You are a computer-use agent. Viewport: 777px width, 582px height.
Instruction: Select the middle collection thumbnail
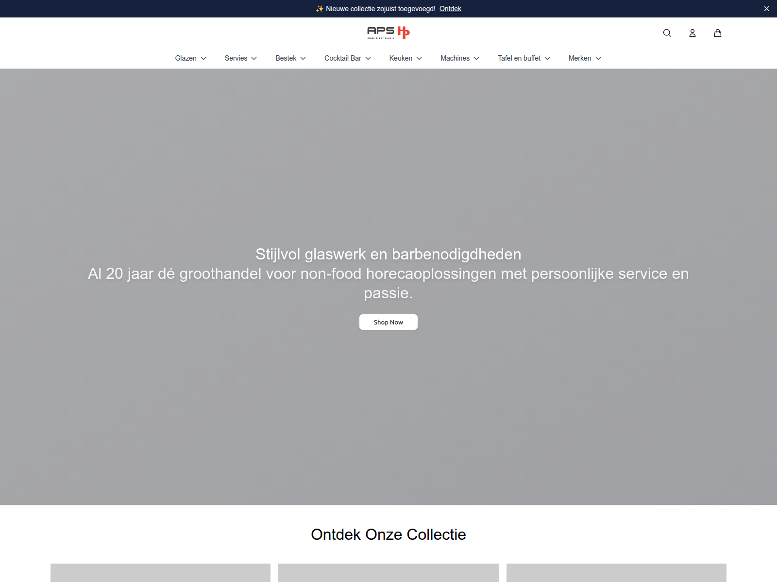pyautogui.click(x=388, y=573)
